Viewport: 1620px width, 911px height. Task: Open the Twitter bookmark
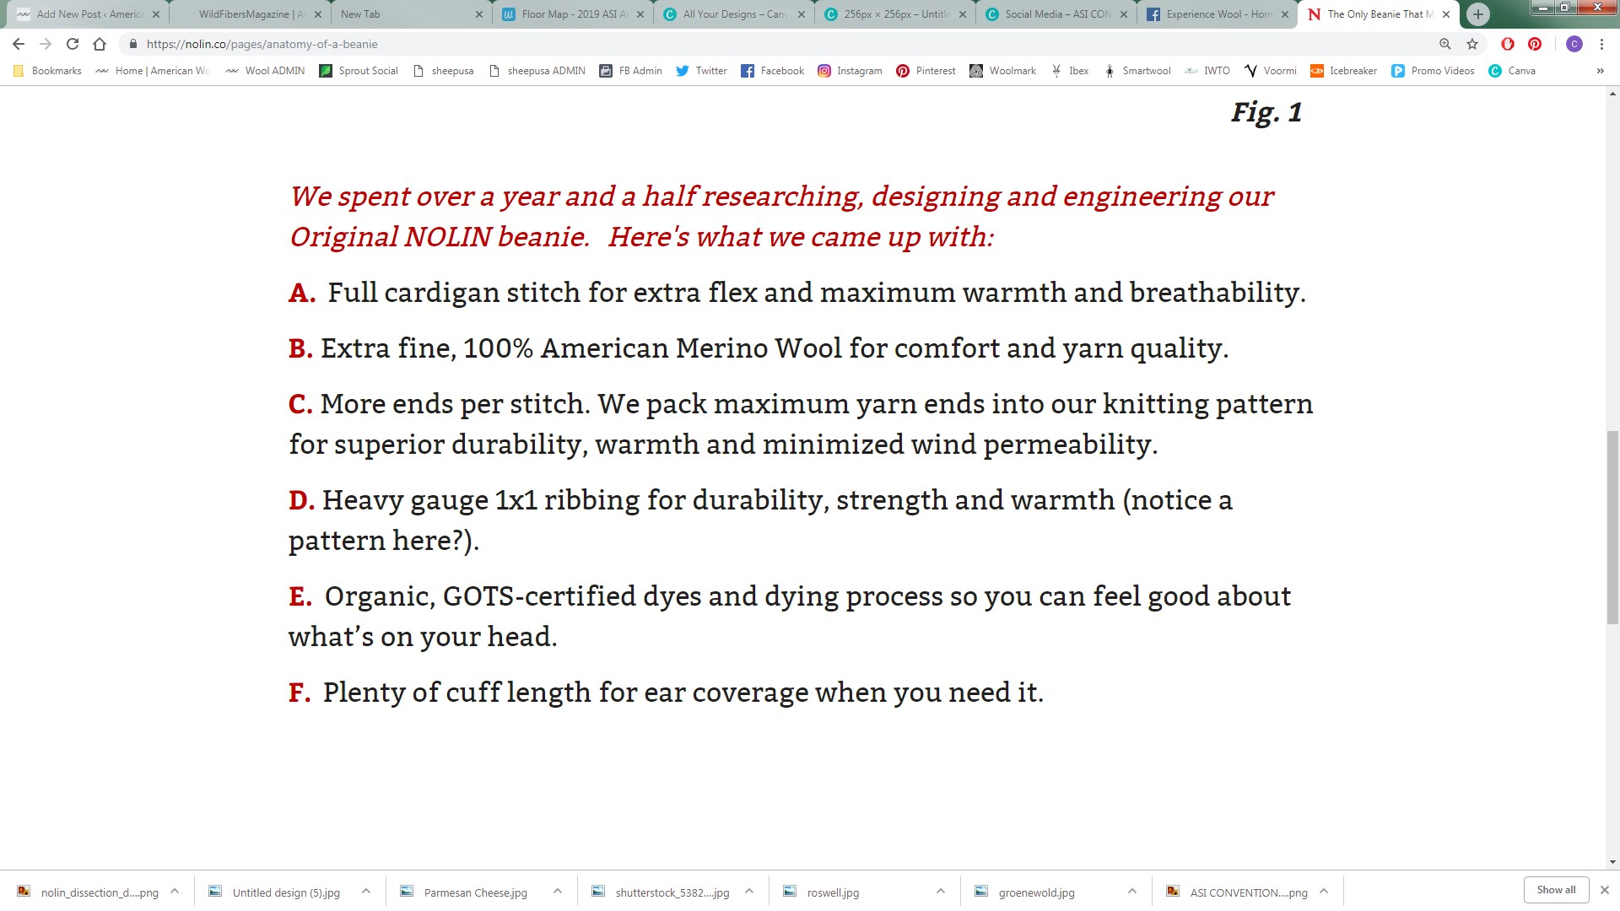click(702, 71)
